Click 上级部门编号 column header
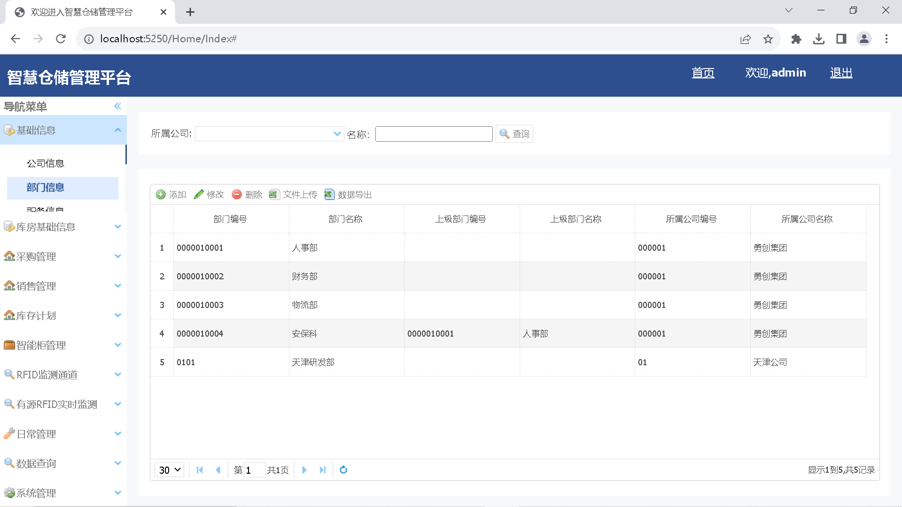This screenshot has height=507, width=902. point(461,219)
